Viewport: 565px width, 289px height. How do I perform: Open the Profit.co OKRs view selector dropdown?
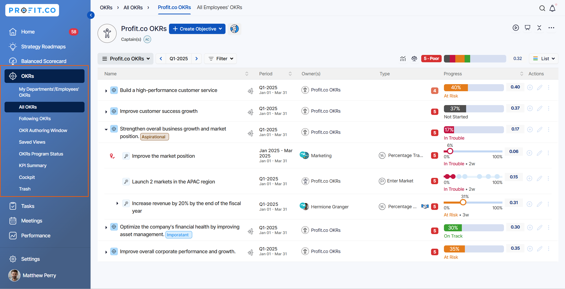click(x=125, y=58)
